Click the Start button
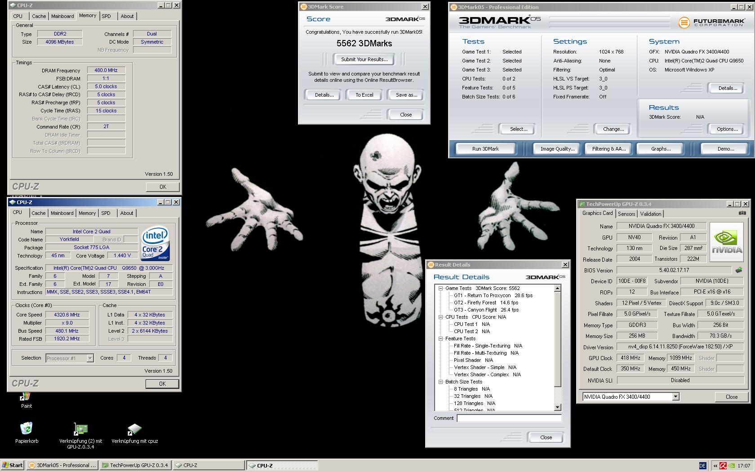Viewport: 755px width, 472px height. pyautogui.click(x=13, y=465)
